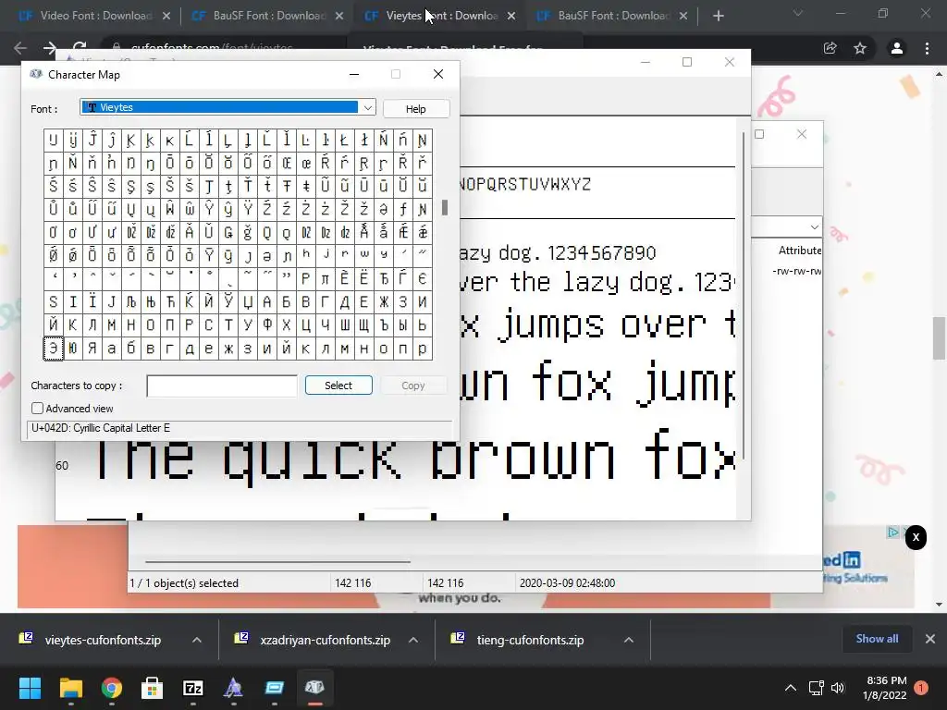Open vieytes-cufonfonts.zip download
947x710 pixels.
[103, 640]
